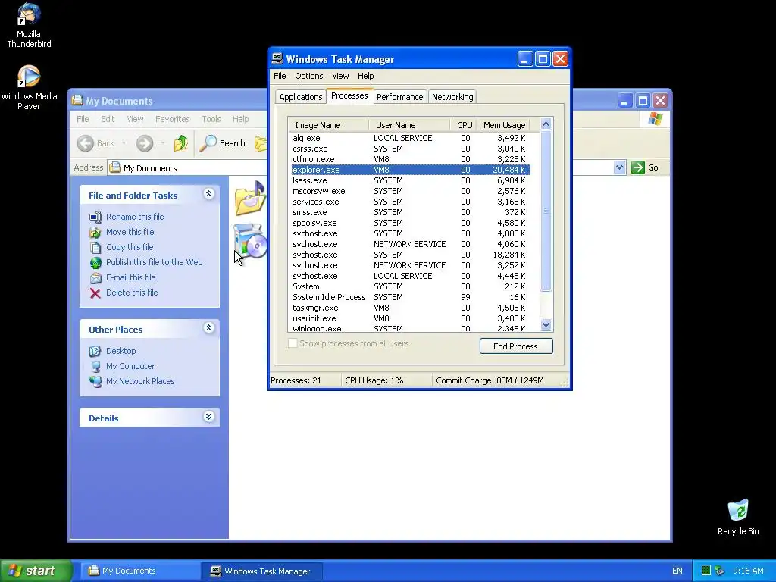This screenshot has height=582, width=776.
Task: Go up one folder level icon
Action: click(180, 143)
